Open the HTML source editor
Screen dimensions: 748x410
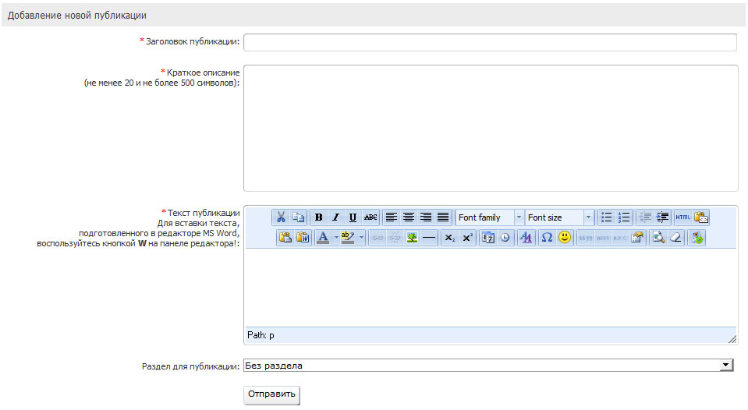click(x=682, y=217)
